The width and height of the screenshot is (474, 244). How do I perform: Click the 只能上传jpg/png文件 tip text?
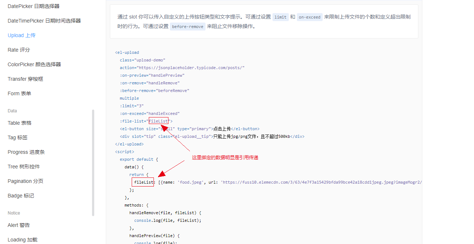coord(252,136)
